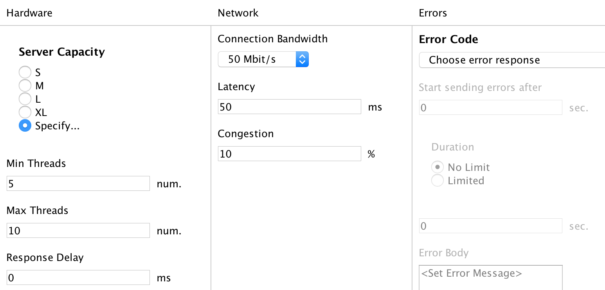The width and height of the screenshot is (605, 290).
Task: Pick the XL server capacity radio button
Action: point(25,112)
